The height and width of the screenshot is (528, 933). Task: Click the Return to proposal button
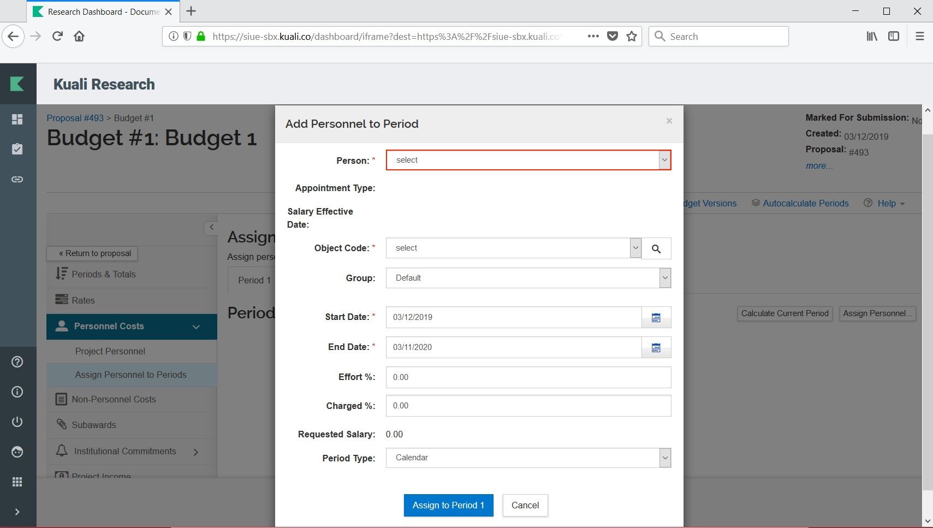(92, 253)
